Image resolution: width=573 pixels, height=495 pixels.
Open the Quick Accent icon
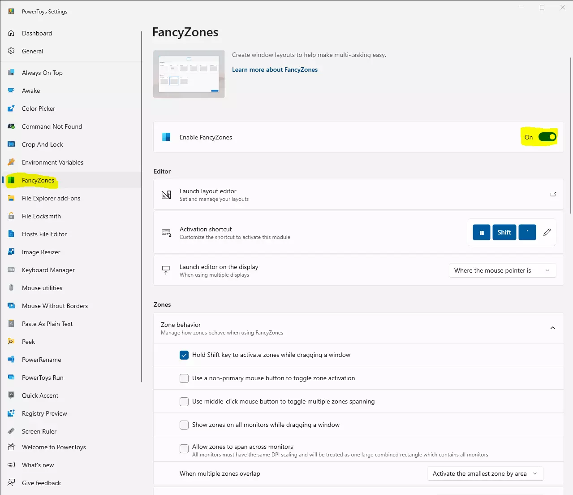pyautogui.click(x=11, y=395)
